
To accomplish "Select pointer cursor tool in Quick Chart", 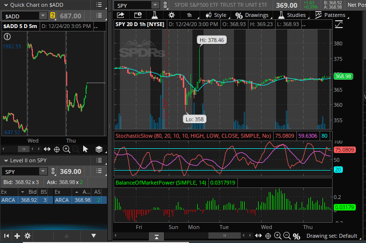I will pyautogui.click(x=85, y=149).
